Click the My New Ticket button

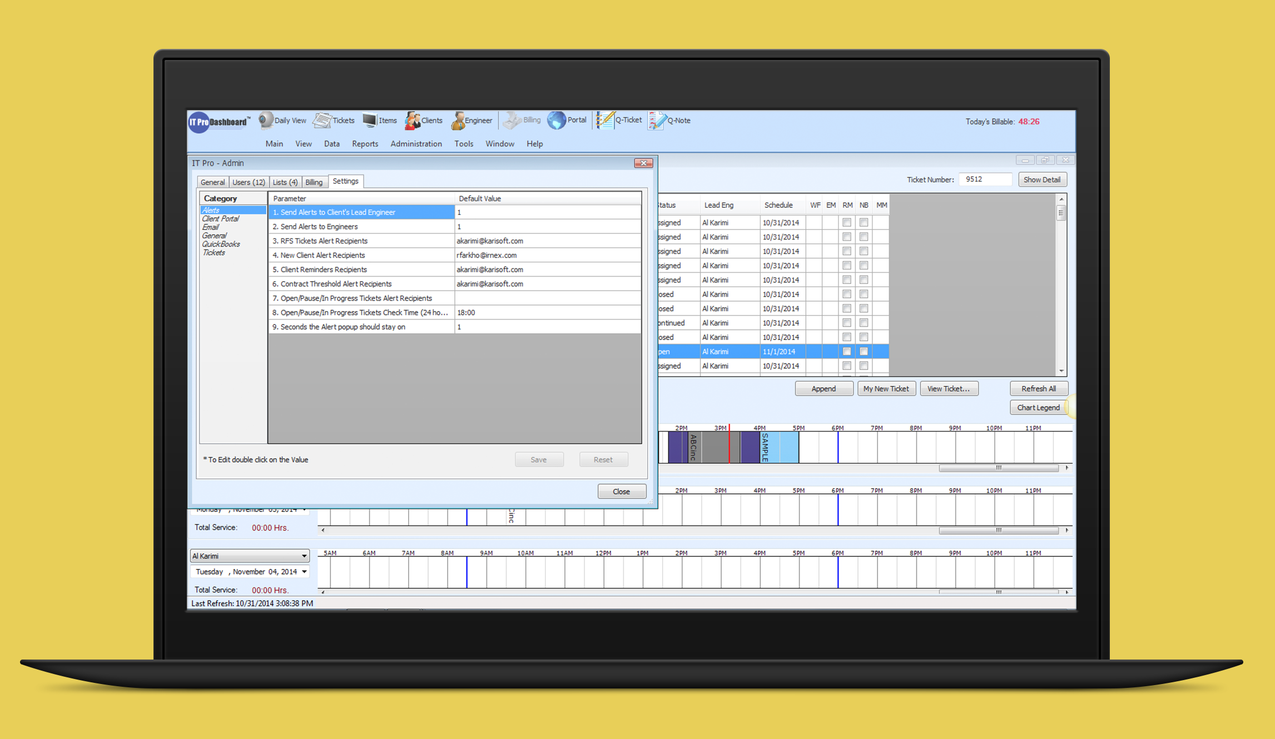[x=885, y=388]
